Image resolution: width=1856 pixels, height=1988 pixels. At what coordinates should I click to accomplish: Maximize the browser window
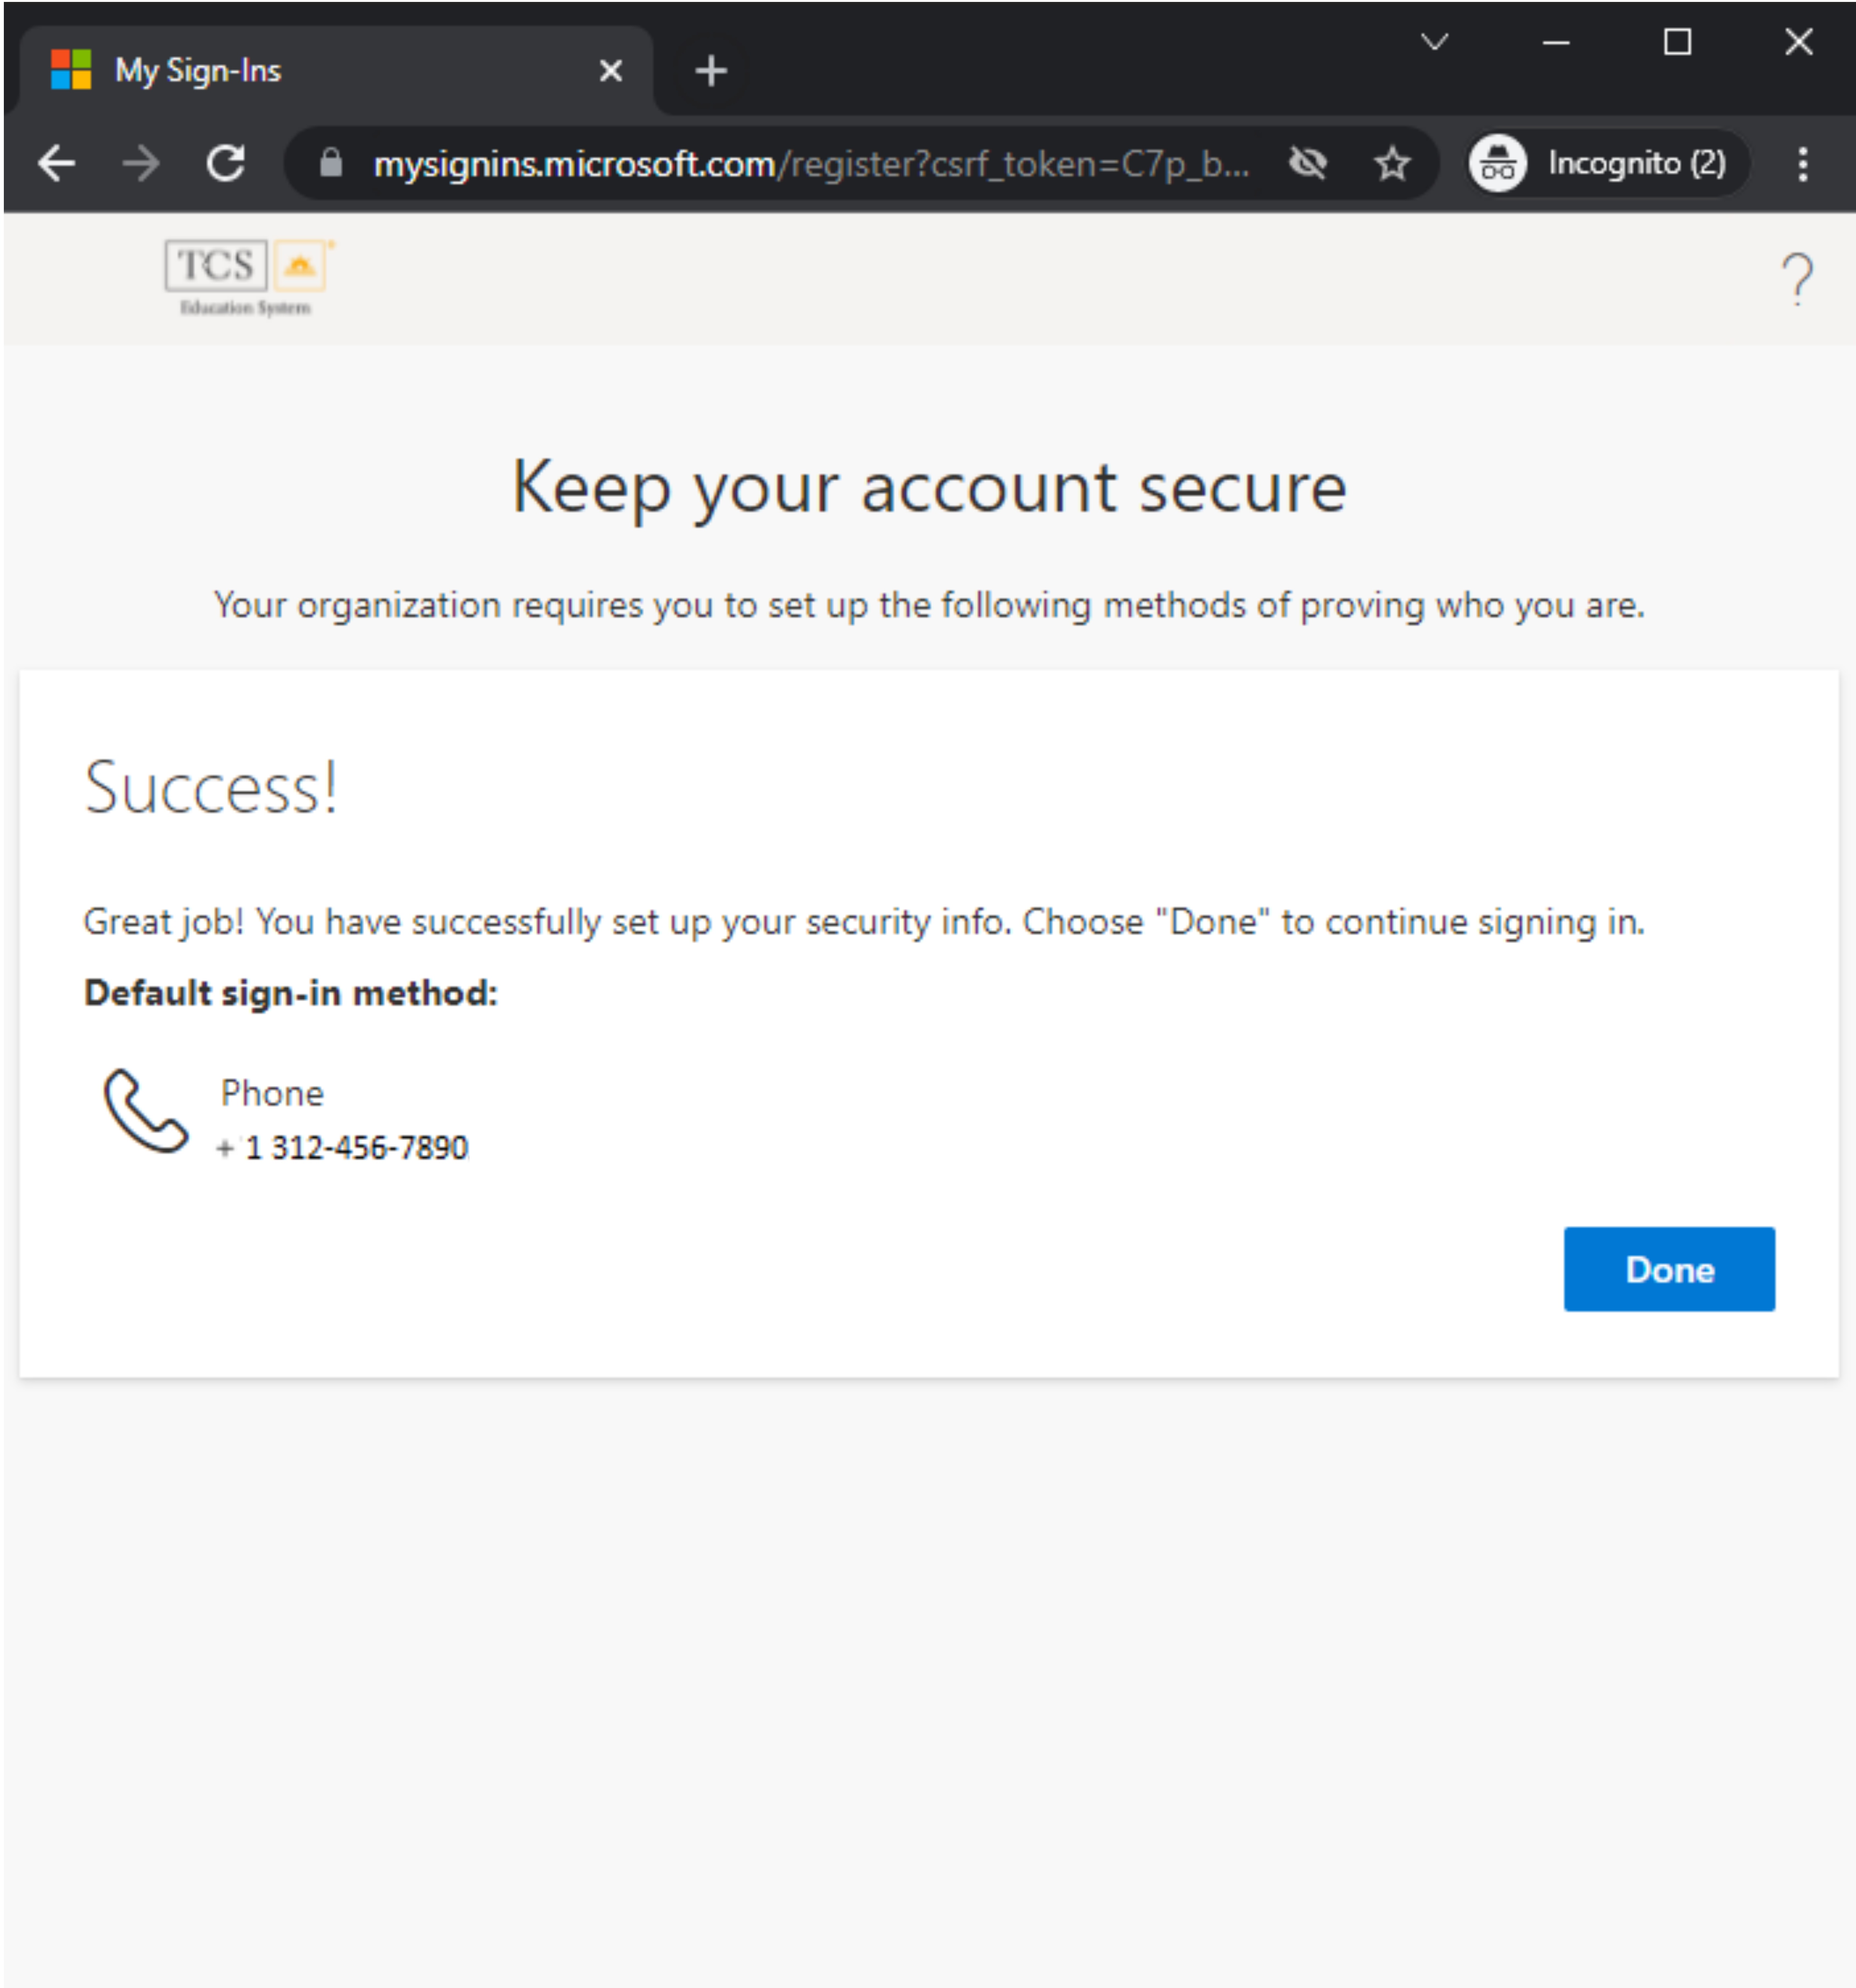click(1677, 42)
